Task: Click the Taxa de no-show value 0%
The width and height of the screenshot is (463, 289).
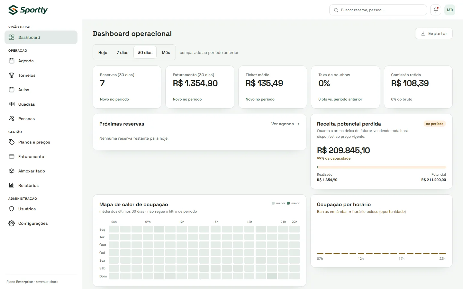Action: click(x=324, y=83)
